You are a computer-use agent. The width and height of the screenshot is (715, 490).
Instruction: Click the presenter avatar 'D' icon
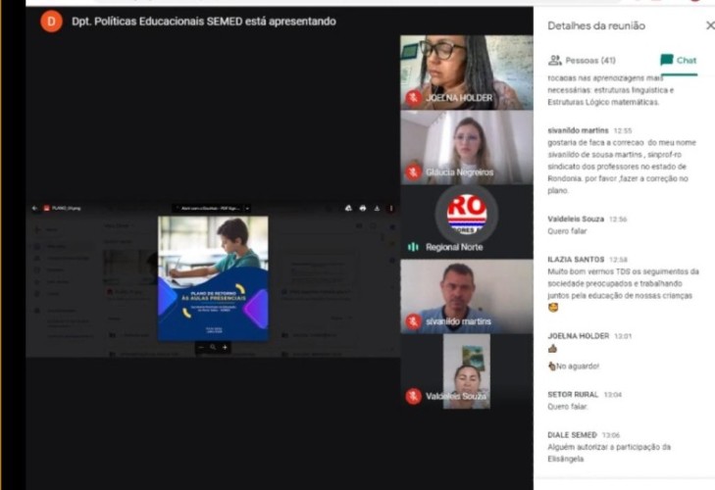[51, 21]
